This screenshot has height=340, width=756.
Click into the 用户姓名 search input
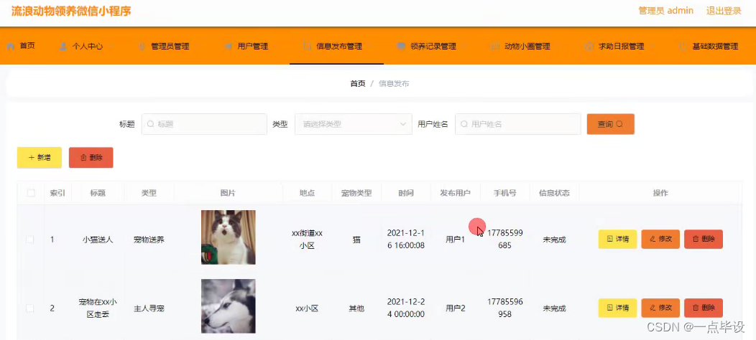click(x=518, y=124)
